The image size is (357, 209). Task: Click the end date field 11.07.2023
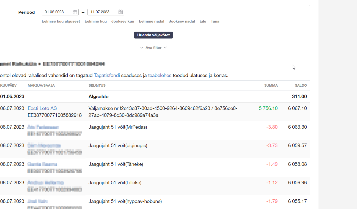103,12
